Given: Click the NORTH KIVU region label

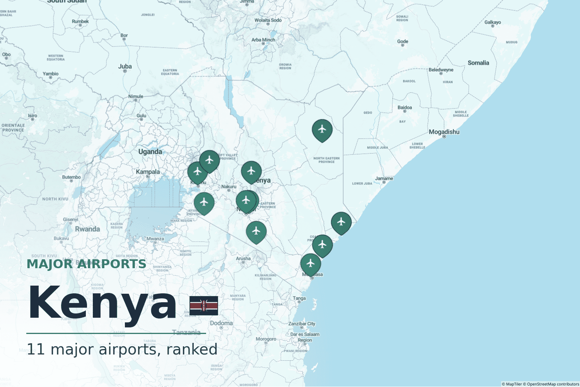Looking at the screenshot, I should (x=55, y=199).
